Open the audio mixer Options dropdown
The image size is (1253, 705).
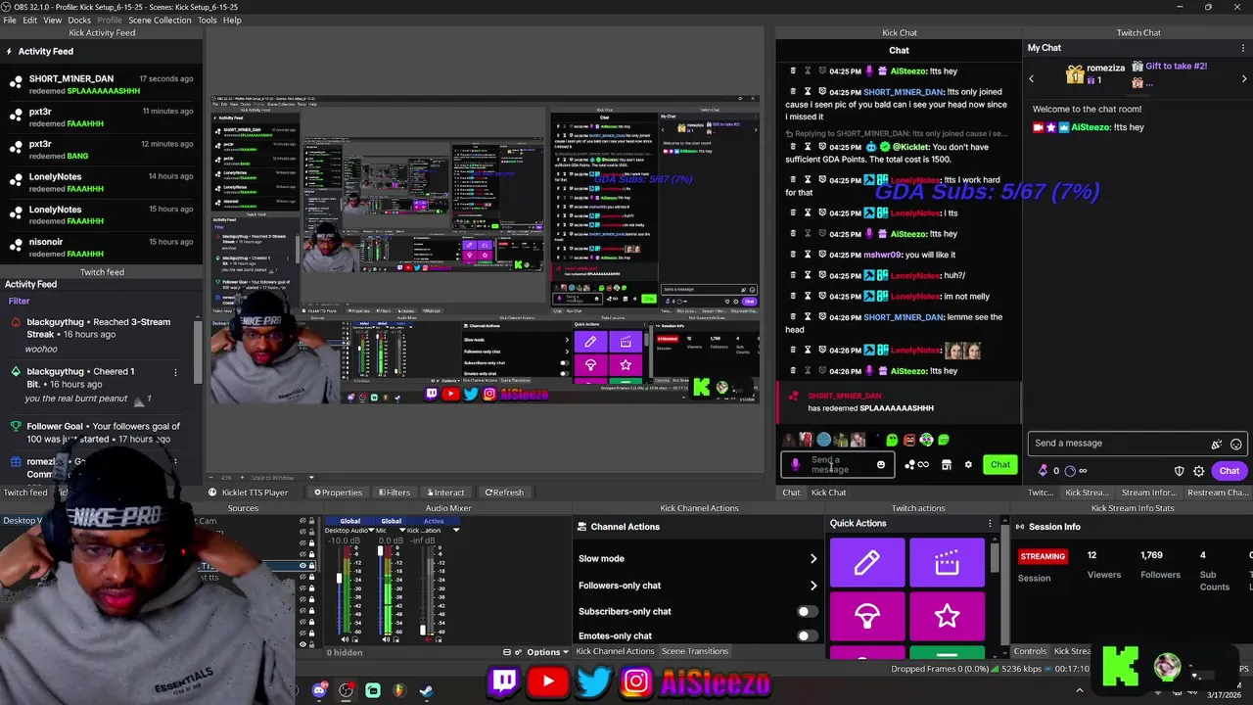point(547,652)
